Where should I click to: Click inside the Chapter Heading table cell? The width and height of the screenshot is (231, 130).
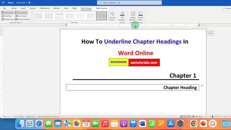(x=132, y=87)
